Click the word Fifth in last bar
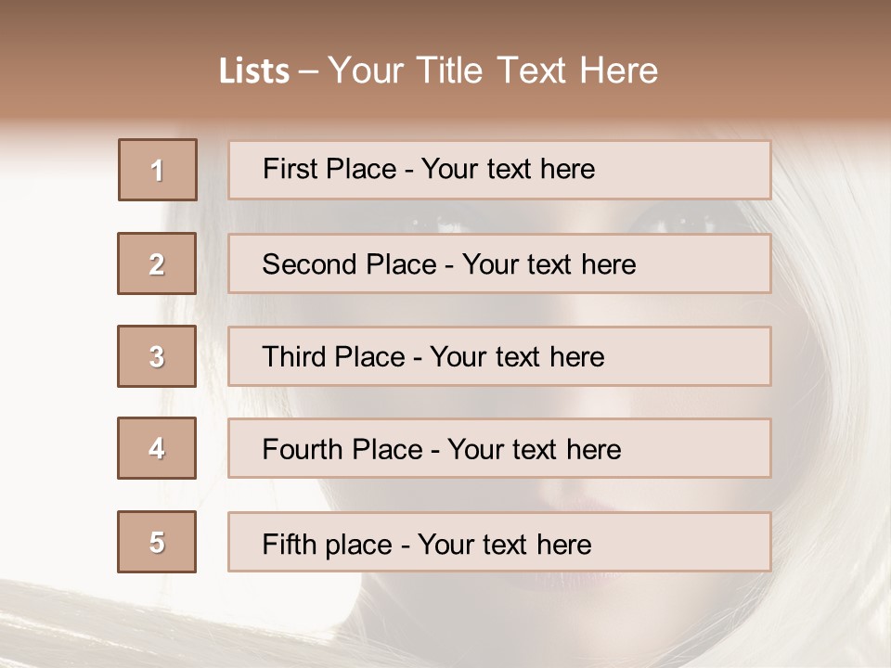The width and height of the screenshot is (891, 668). click(x=289, y=545)
